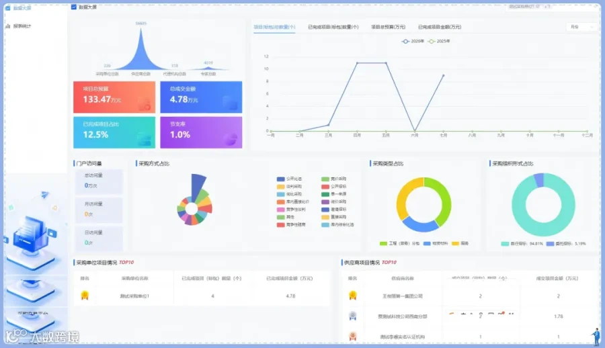Open the 月份 period dropdown
Screen dimensions: 605x348
pos(581,27)
